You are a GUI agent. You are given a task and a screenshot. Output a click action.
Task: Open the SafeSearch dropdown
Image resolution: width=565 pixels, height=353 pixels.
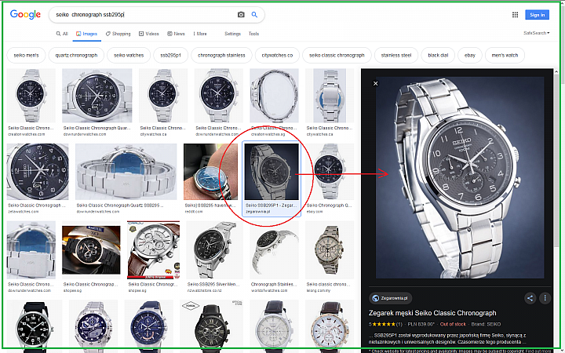537,33
